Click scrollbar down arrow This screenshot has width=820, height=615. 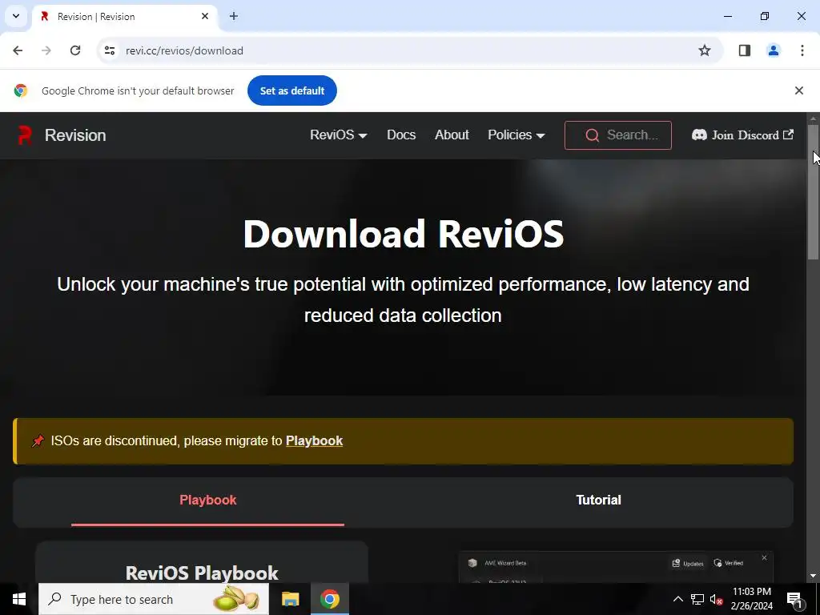click(x=813, y=577)
